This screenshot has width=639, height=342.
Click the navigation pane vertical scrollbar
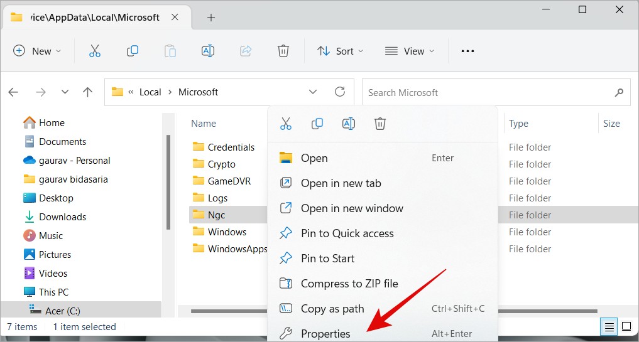click(x=168, y=182)
